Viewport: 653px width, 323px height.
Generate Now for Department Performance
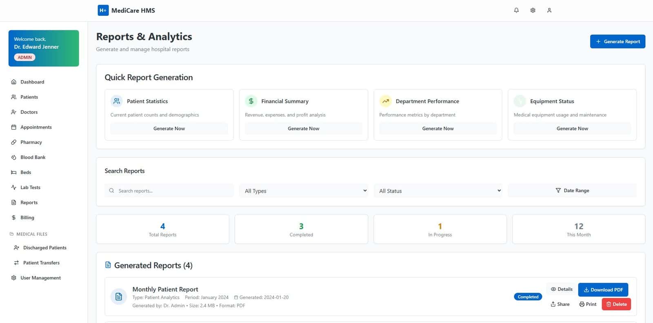(x=438, y=128)
